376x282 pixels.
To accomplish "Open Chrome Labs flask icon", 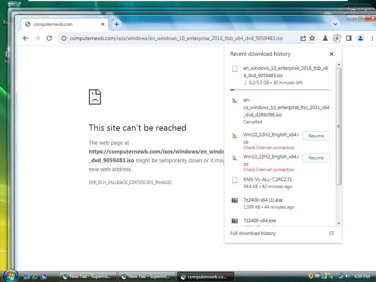I will (x=325, y=38).
